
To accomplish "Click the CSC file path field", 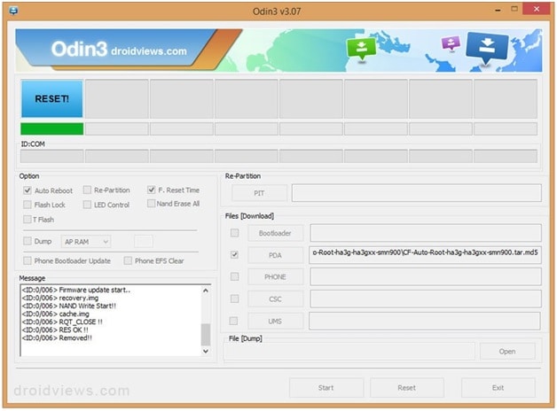I will click(426, 299).
